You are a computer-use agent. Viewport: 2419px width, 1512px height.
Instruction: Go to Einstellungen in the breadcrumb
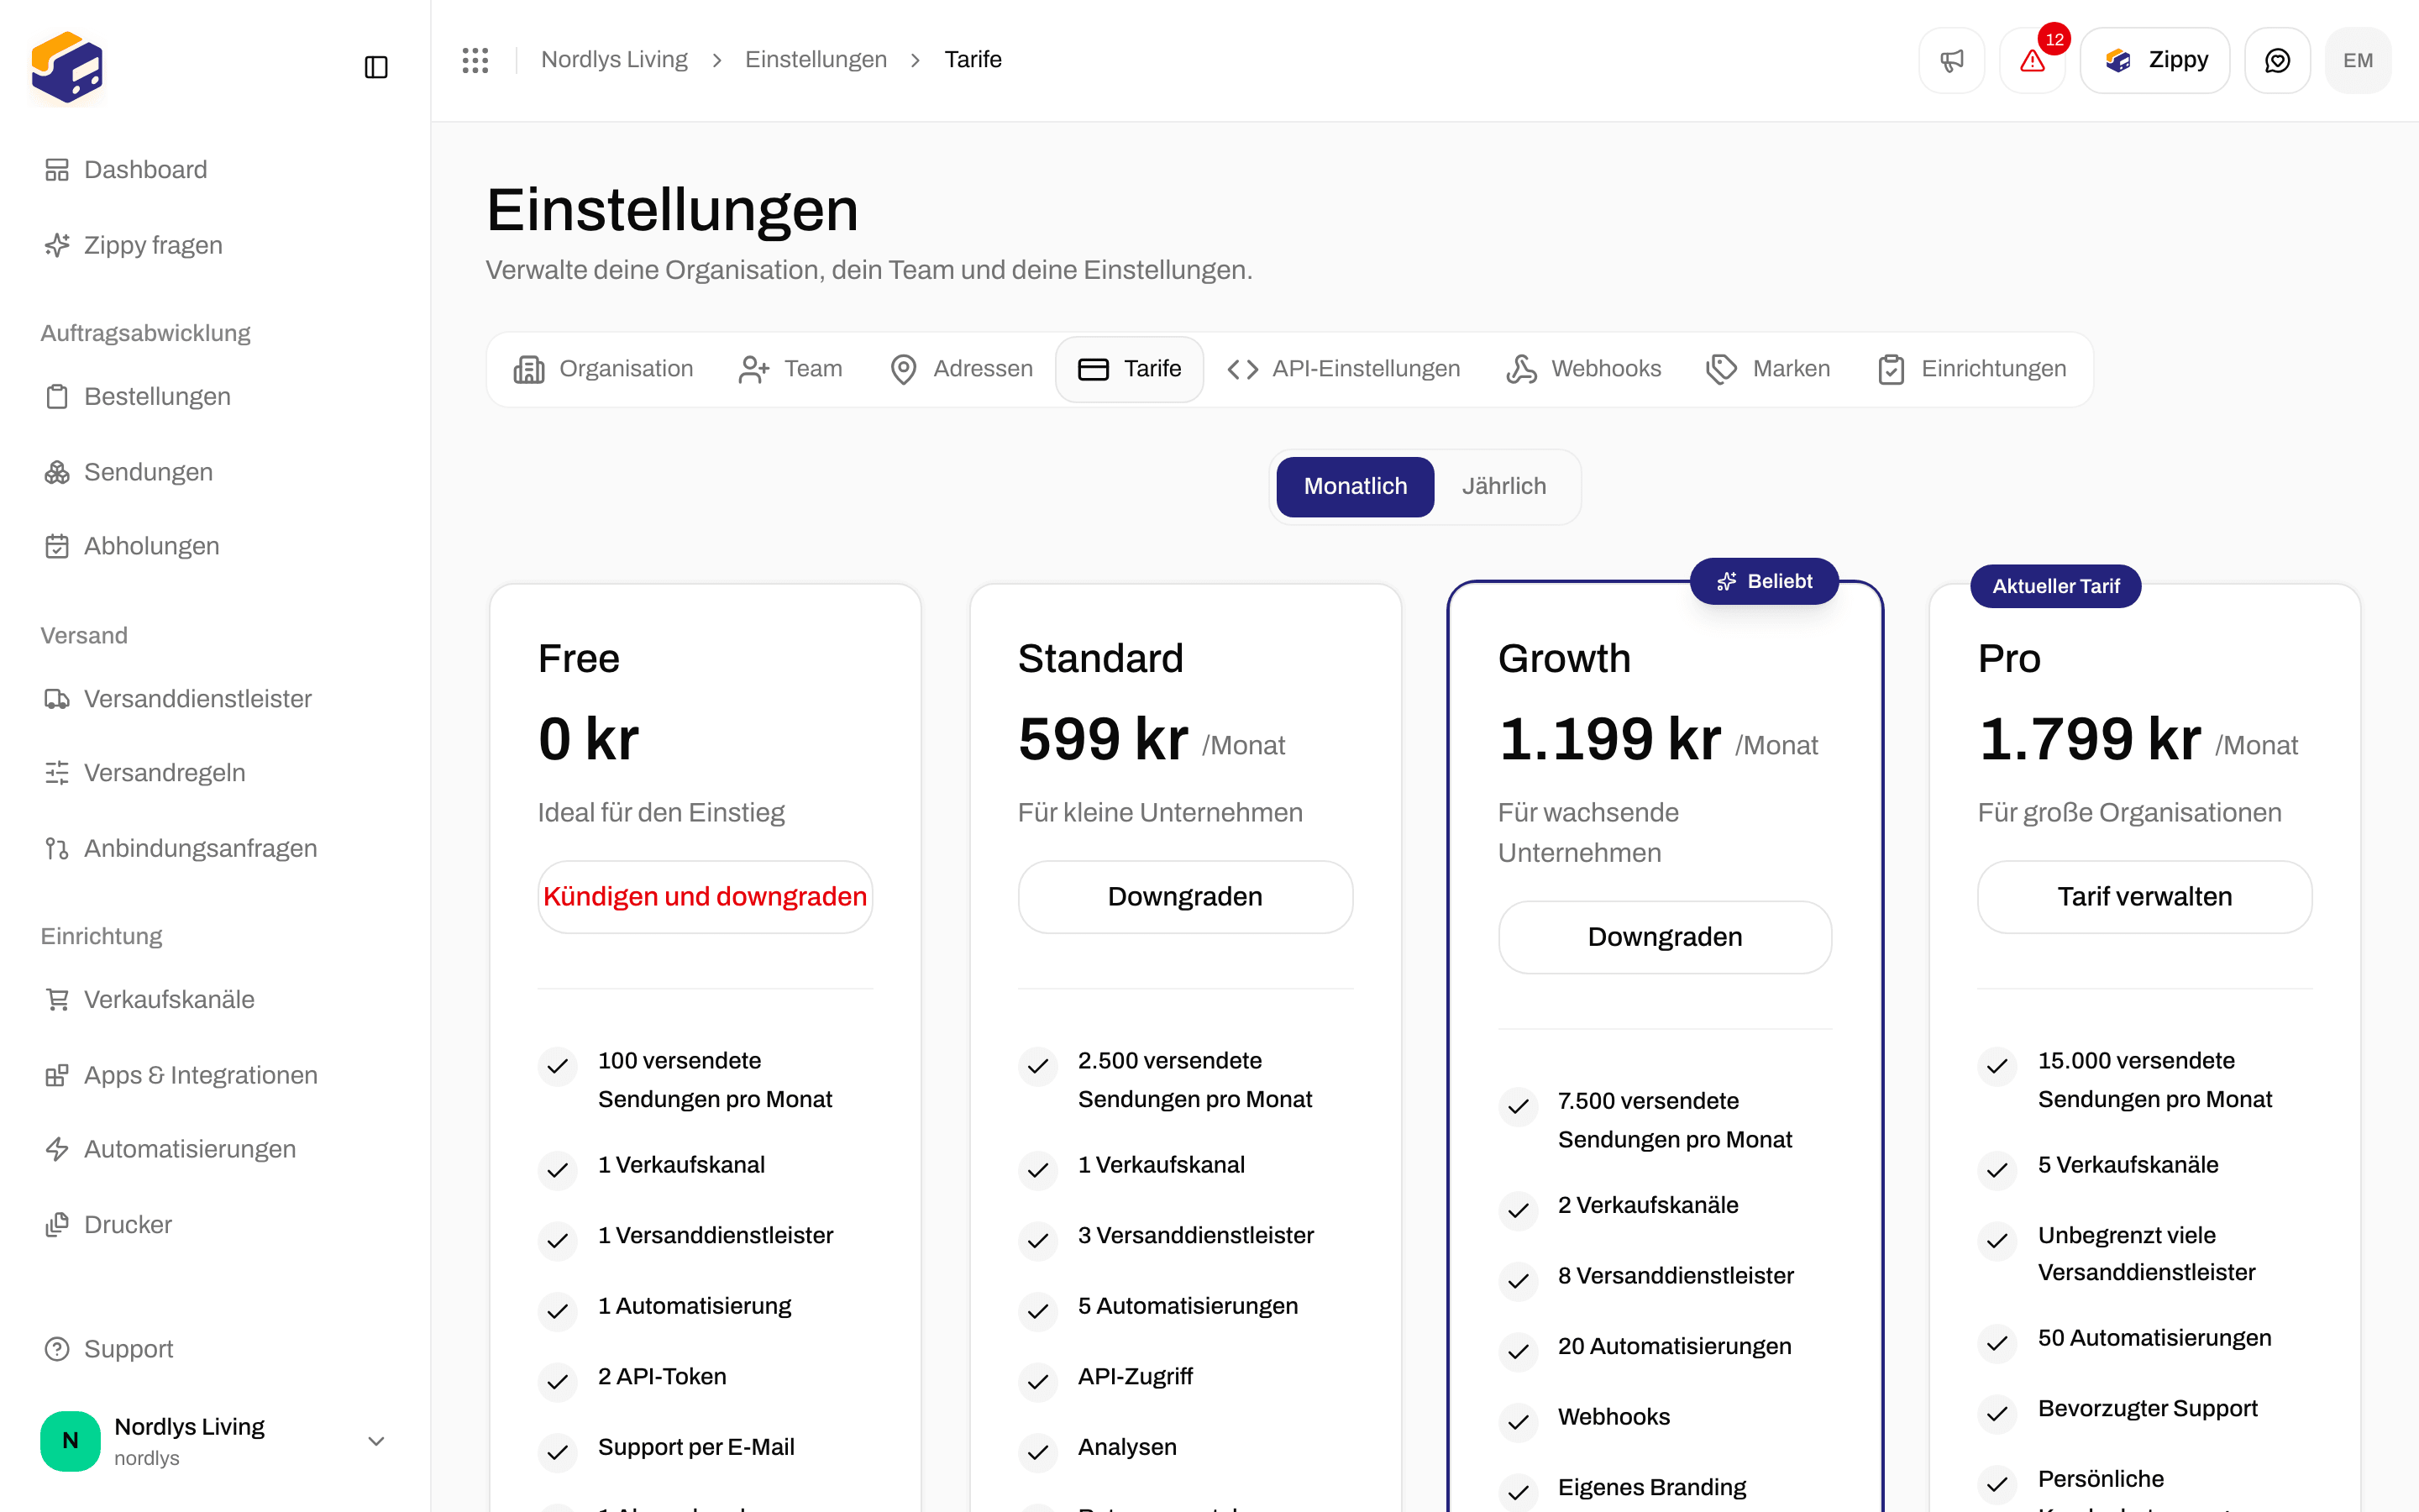[x=816, y=60]
